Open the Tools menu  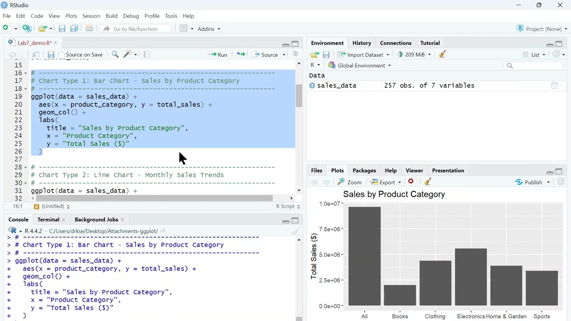(171, 16)
